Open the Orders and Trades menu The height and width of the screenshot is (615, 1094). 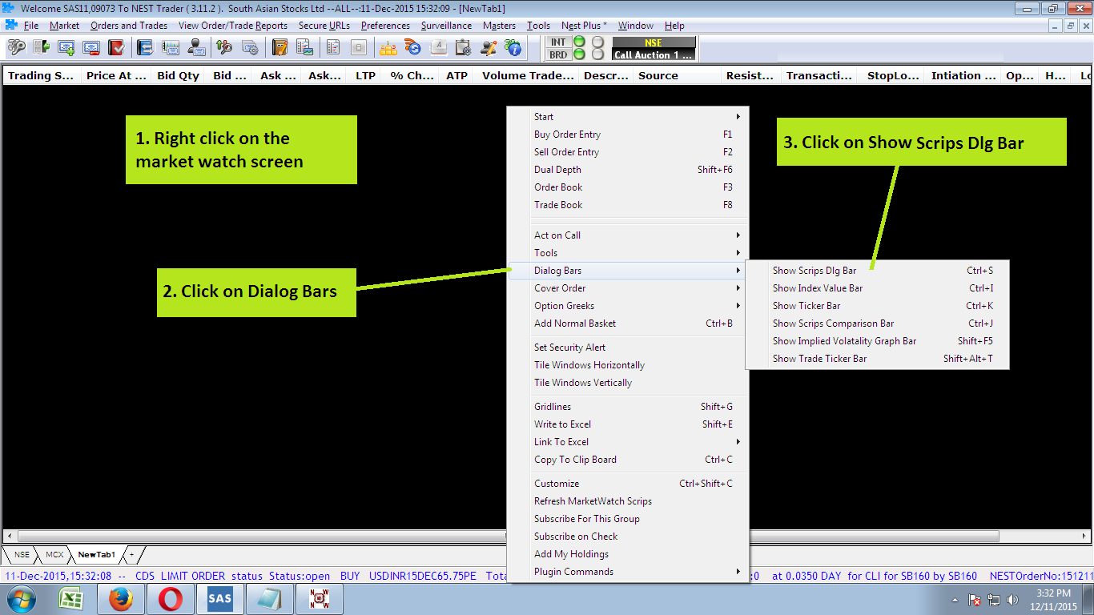coord(129,26)
